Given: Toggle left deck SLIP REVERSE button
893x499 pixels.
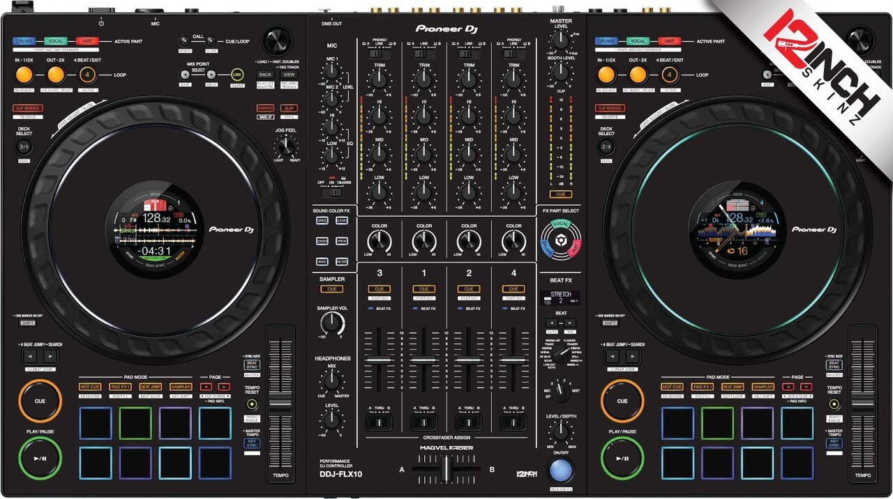Looking at the screenshot, I should click(27, 108).
